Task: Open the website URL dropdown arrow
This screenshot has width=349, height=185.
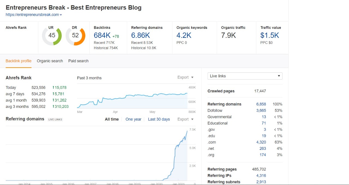Action: (x=61, y=15)
